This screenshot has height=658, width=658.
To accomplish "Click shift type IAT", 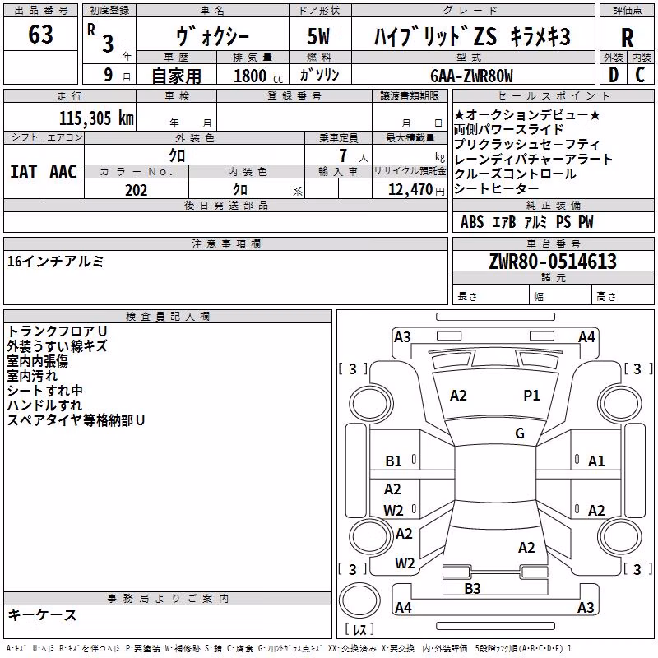I will [x=23, y=172].
